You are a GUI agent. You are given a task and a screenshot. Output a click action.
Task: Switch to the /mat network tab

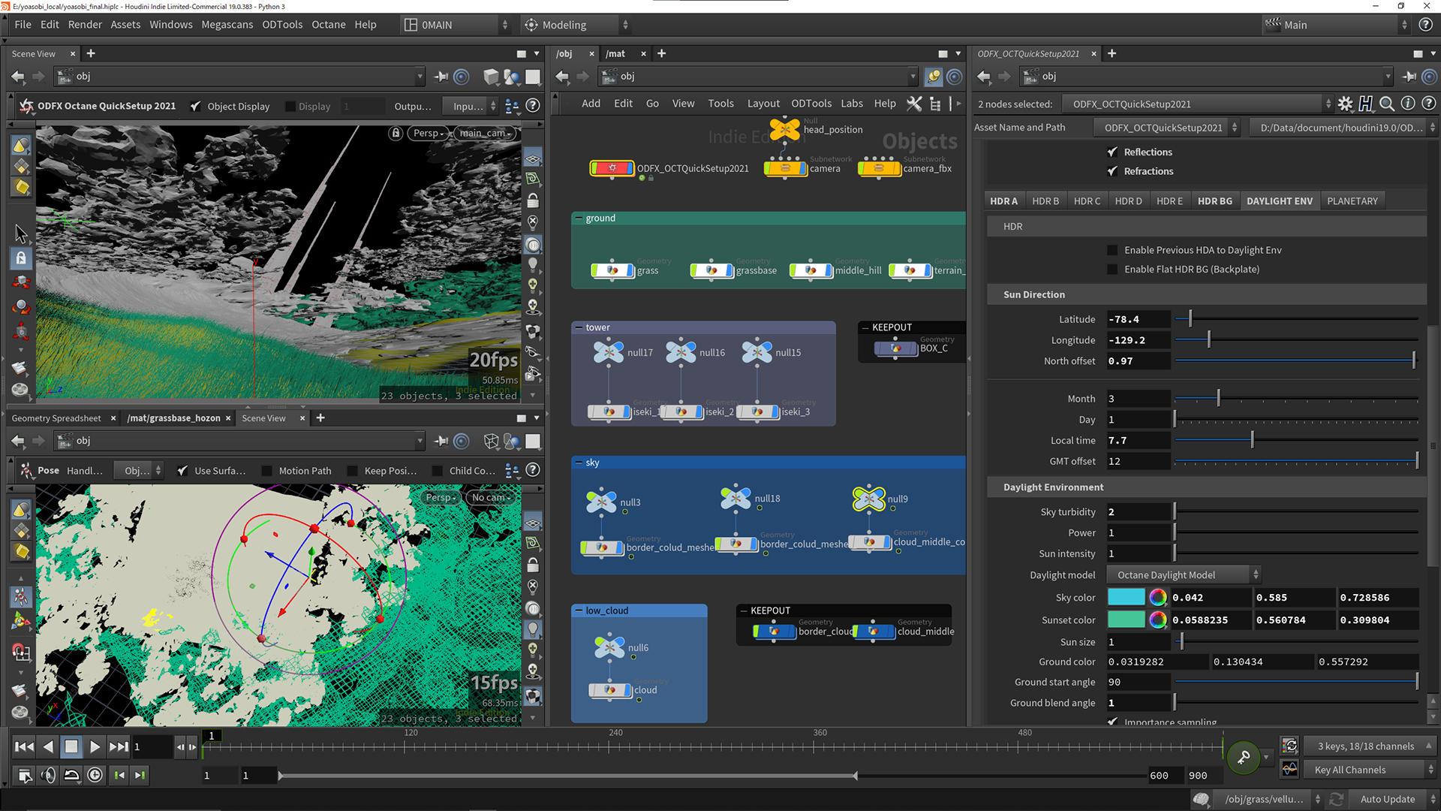[616, 54]
